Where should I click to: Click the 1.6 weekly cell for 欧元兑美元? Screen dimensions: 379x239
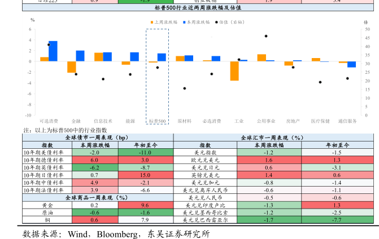269,160
